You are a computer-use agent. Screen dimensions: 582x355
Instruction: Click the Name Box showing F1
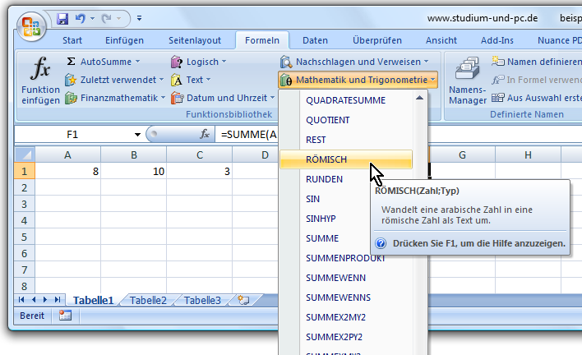coord(72,134)
